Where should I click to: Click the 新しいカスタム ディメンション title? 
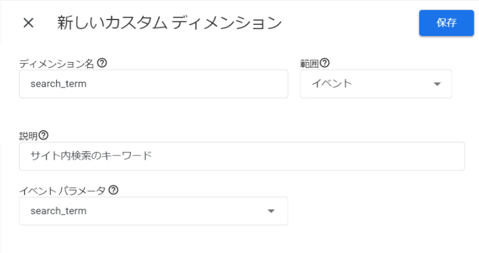pos(169,23)
